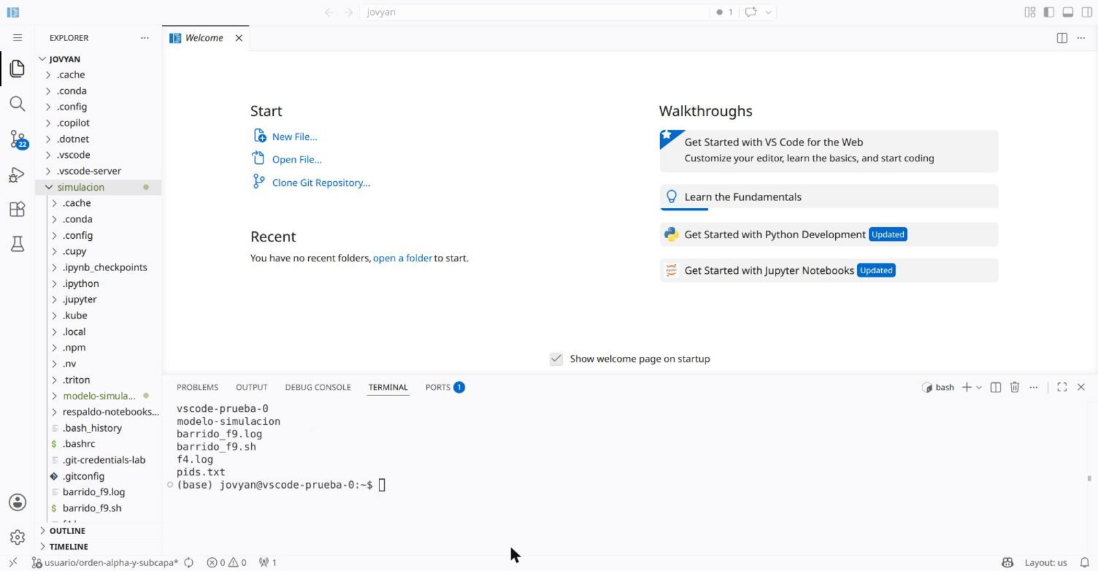Open Get Started with Python Development walkthrough

pos(829,235)
